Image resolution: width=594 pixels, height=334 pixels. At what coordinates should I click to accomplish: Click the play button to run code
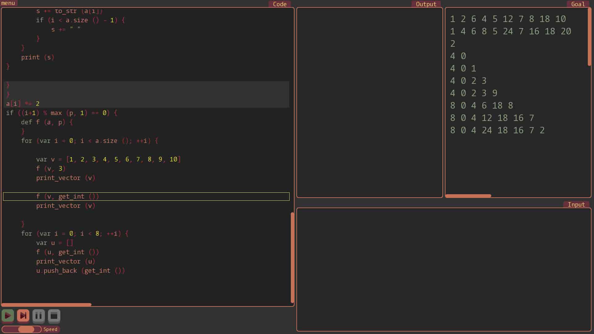tap(7, 316)
